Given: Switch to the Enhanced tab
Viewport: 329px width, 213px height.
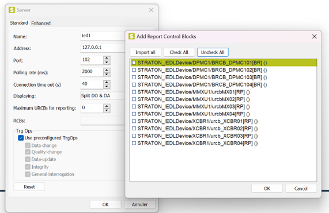Looking at the screenshot, I should coord(41,23).
